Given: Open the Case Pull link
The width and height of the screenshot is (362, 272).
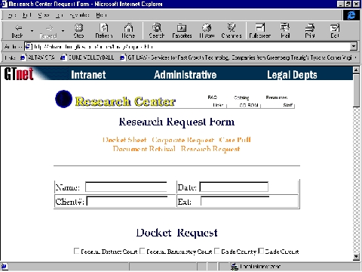Looking at the screenshot, I should [x=235, y=140].
